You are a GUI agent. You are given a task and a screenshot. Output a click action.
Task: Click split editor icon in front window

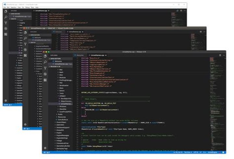[x=220, y=55]
